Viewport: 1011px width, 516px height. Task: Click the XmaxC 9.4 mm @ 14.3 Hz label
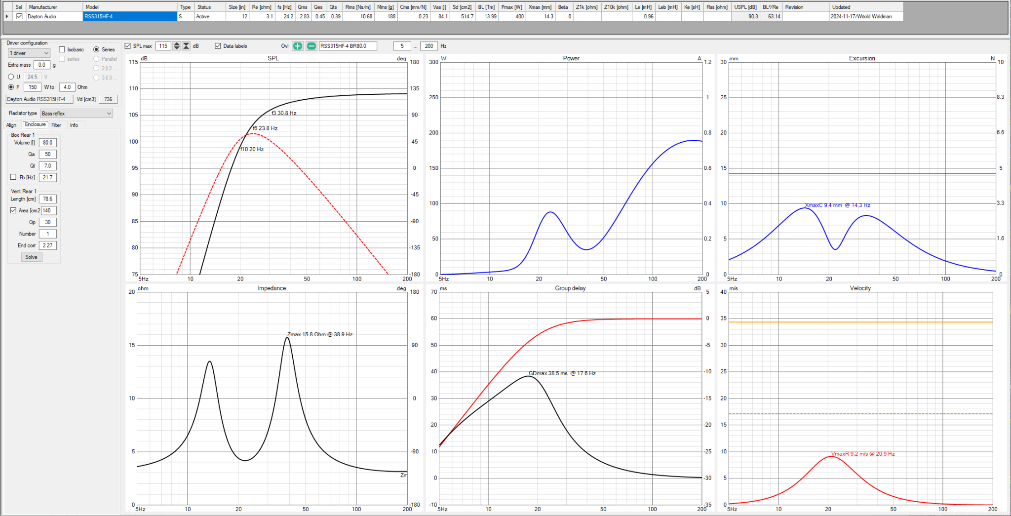[x=837, y=205]
